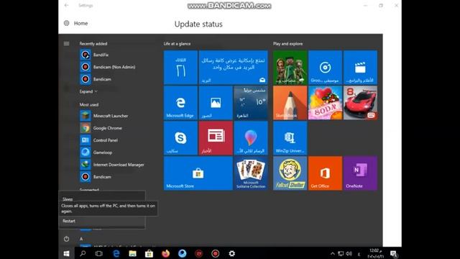Open the Microsoft Store tile

[x=198, y=173]
